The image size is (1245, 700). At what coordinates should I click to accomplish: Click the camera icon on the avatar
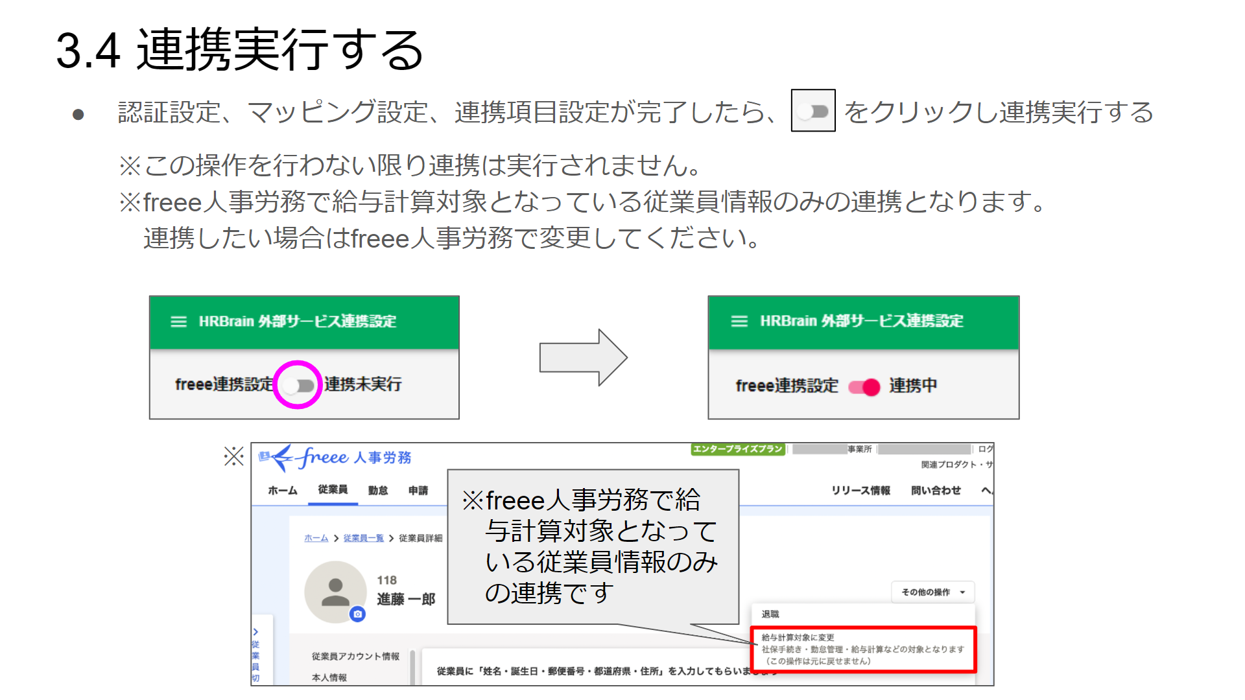pyautogui.click(x=357, y=614)
